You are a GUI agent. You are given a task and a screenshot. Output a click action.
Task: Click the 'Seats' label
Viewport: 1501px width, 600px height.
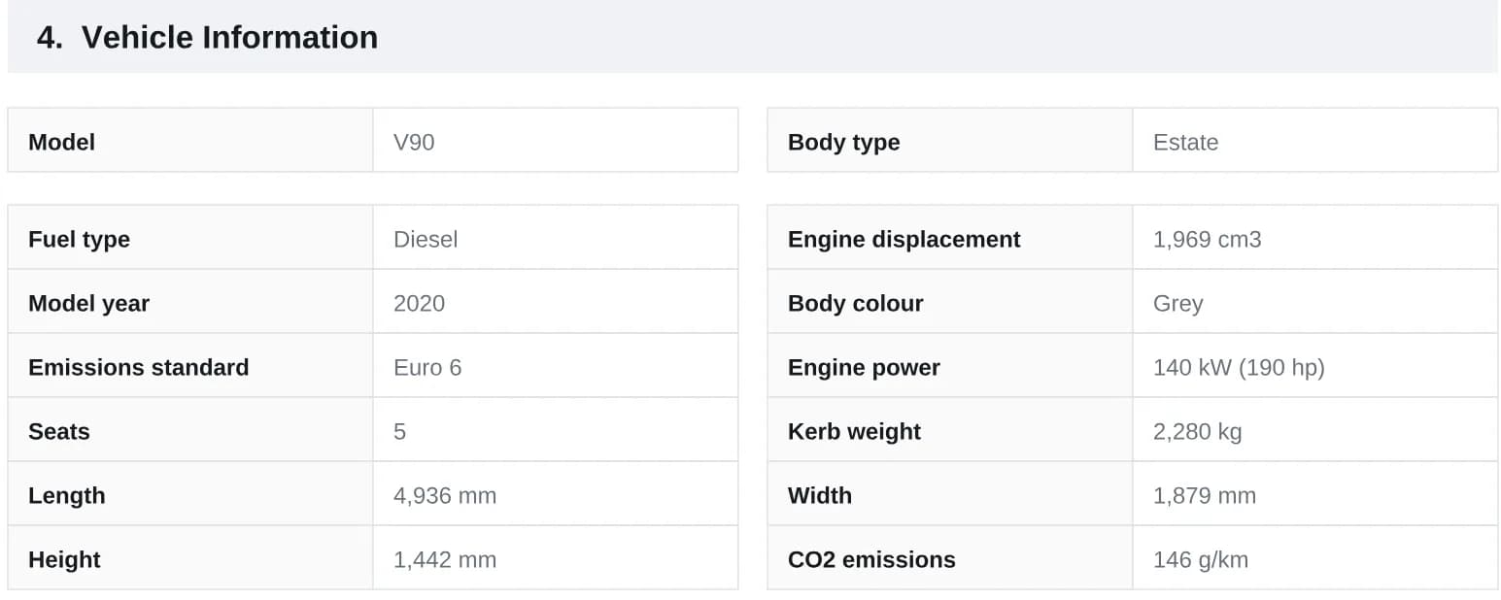58,431
